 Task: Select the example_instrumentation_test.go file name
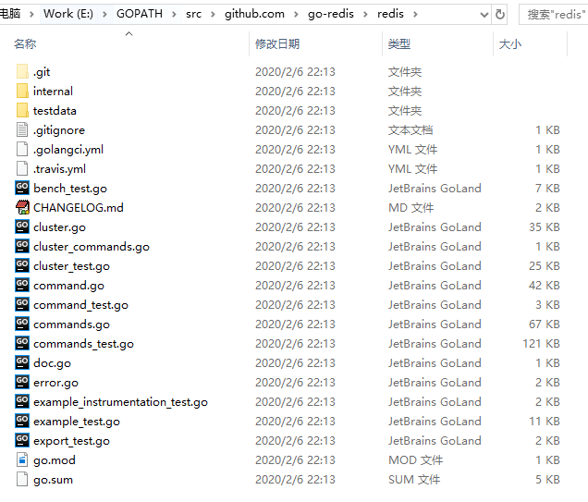[120, 402]
